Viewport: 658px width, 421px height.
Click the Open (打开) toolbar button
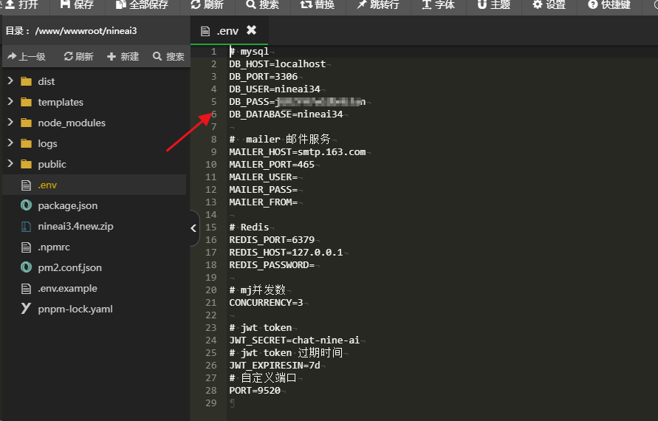[x=21, y=4]
